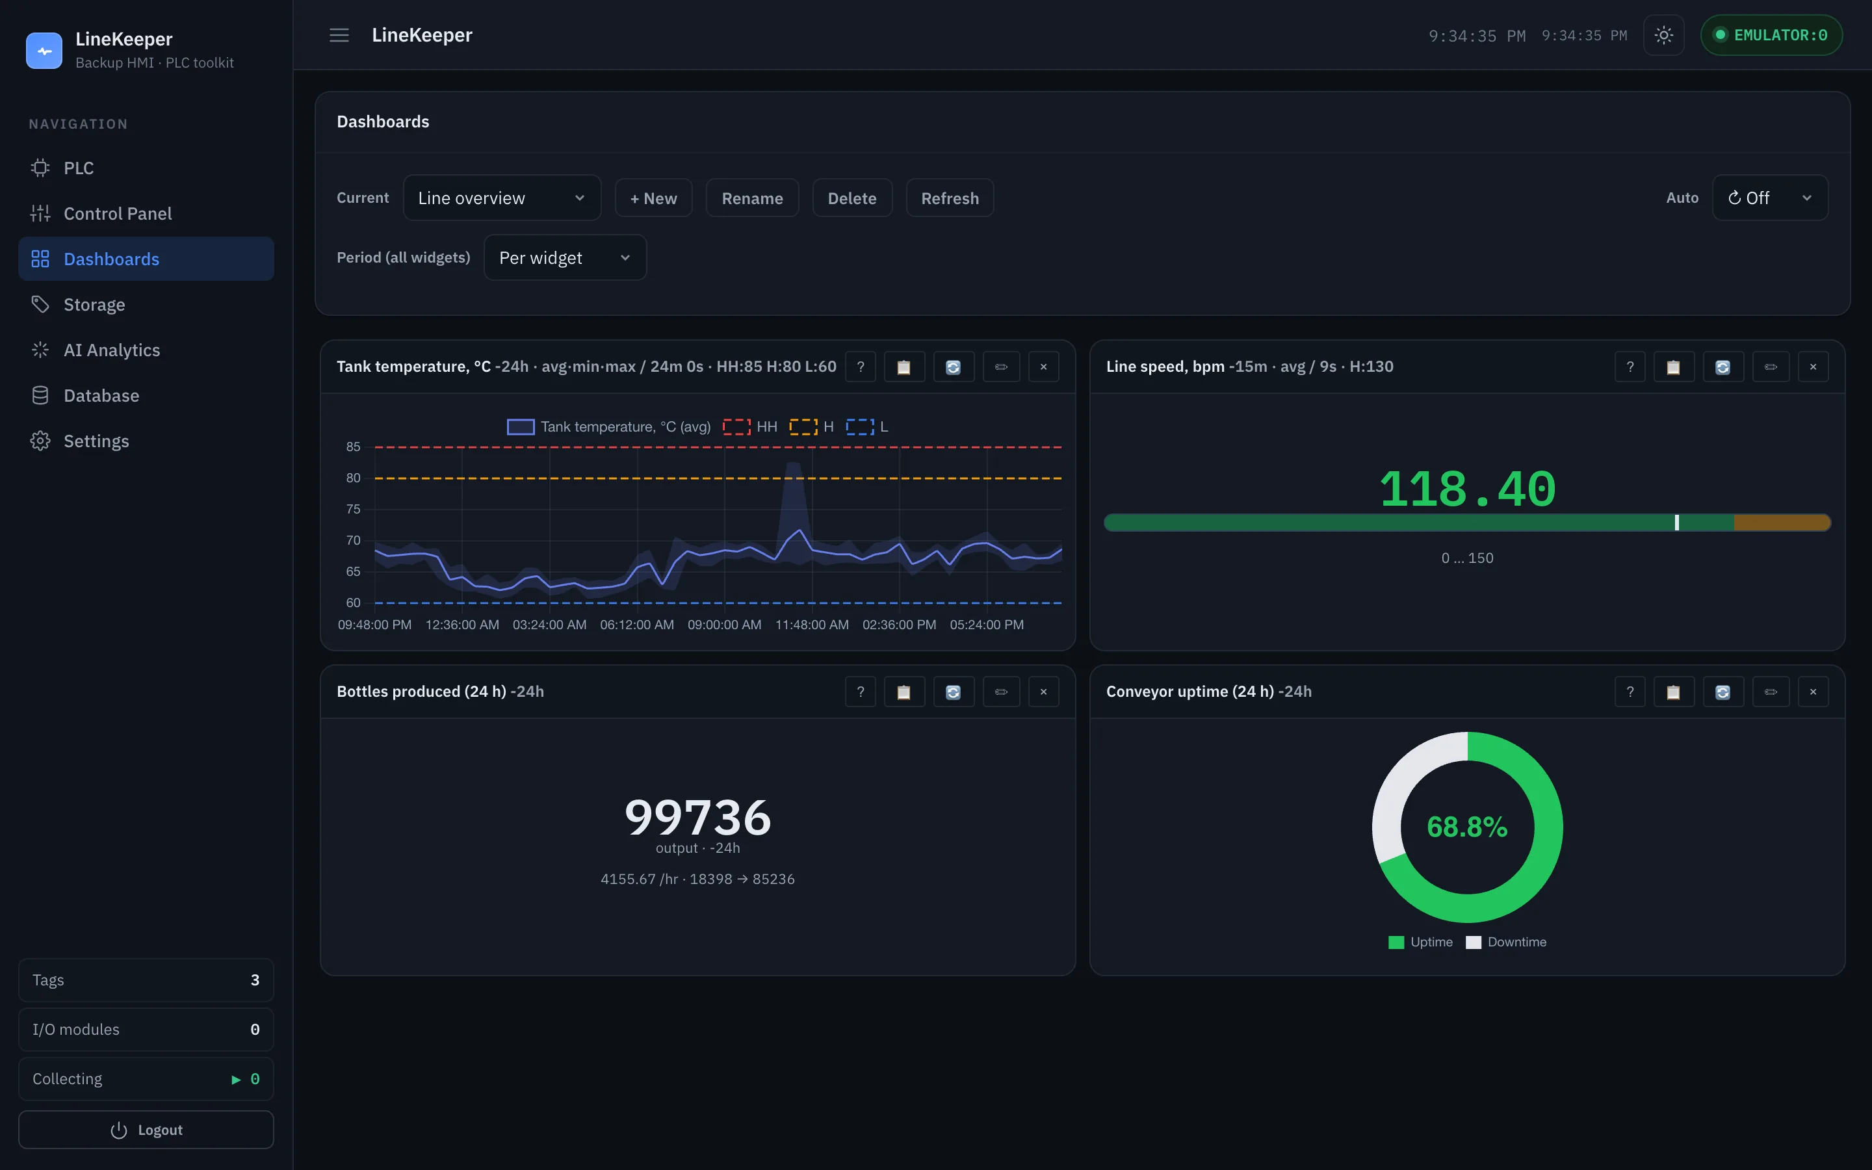Open help for Tank temperature widget
Viewport: 1872px width, 1170px height.
(x=860, y=367)
